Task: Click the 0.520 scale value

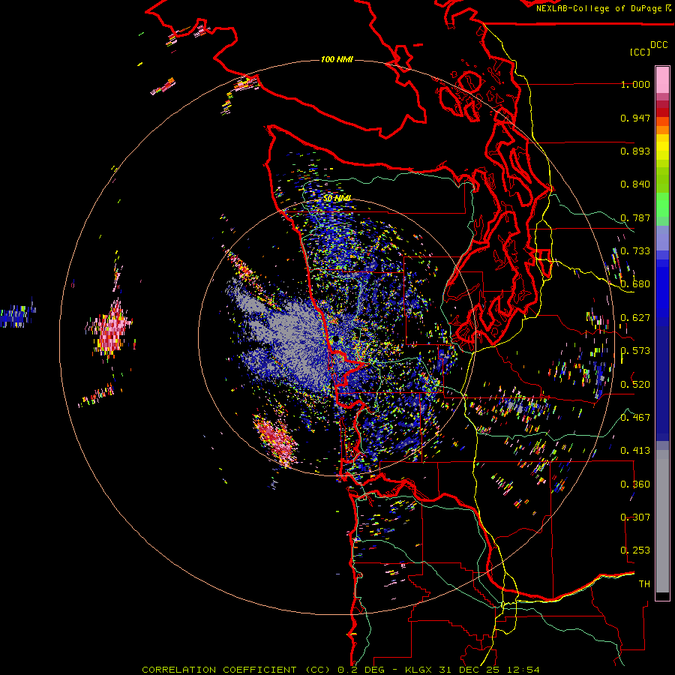Action: (635, 385)
